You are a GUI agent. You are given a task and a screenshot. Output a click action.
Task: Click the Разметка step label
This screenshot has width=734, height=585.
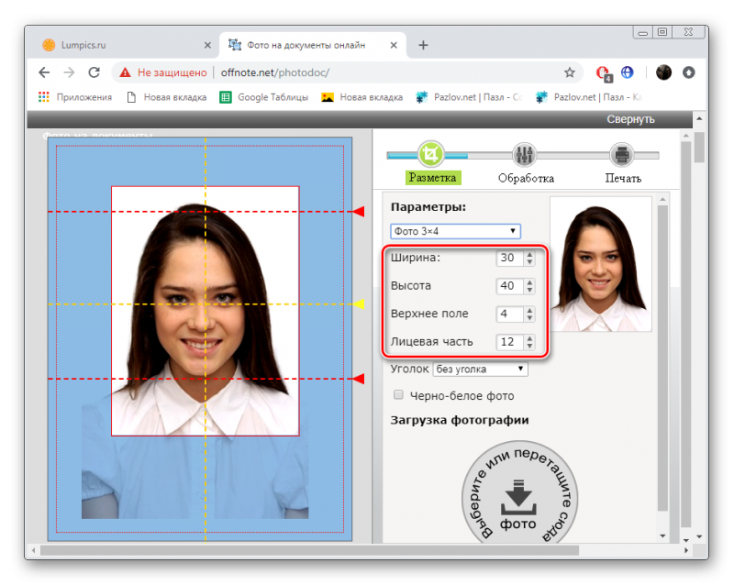pyautogui.click(x=432, y=178)
